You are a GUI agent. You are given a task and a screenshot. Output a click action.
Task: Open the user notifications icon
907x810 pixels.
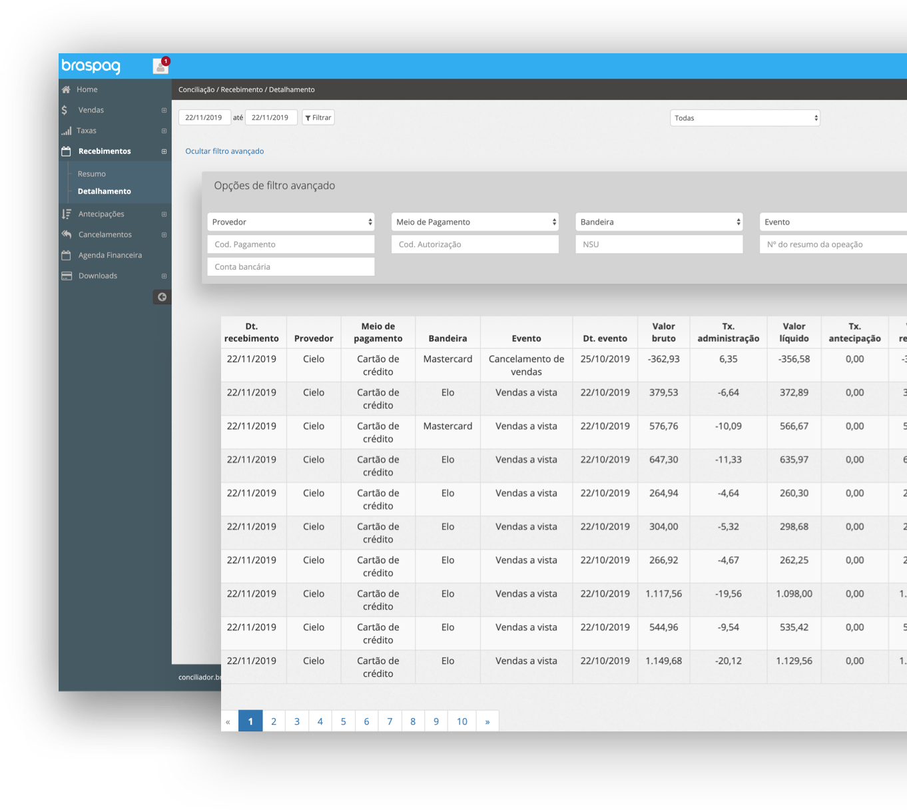tap(160, 65)
